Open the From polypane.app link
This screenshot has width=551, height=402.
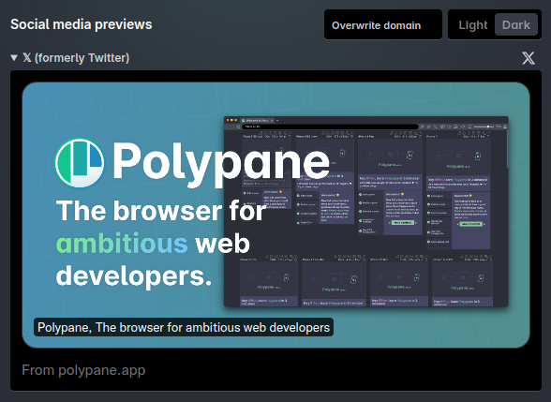click(83, 370)
